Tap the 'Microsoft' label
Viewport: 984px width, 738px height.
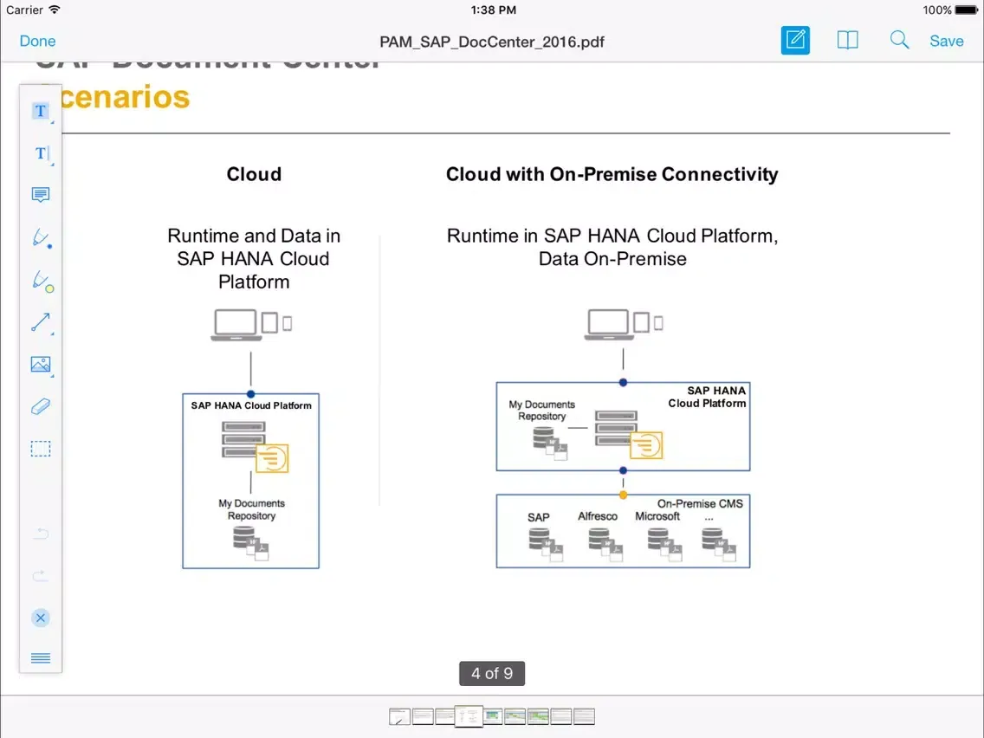point(657,516)
